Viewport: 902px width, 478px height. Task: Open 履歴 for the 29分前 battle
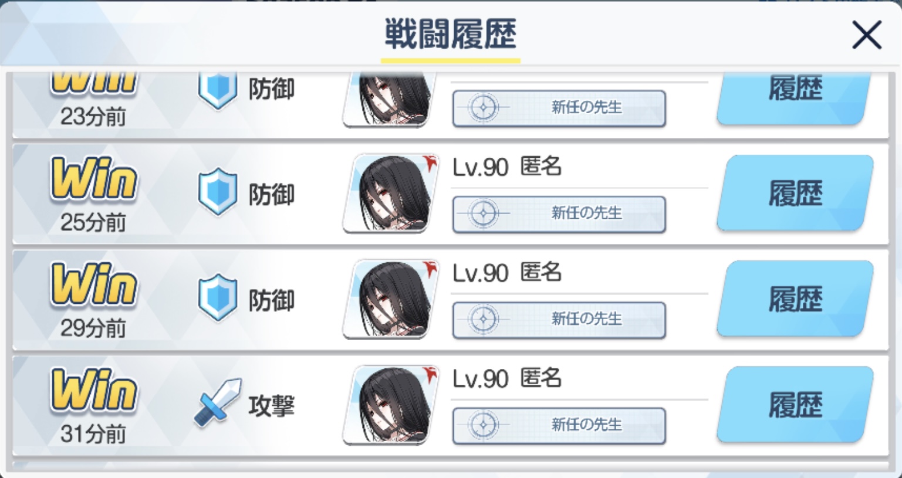coord(795,299)
